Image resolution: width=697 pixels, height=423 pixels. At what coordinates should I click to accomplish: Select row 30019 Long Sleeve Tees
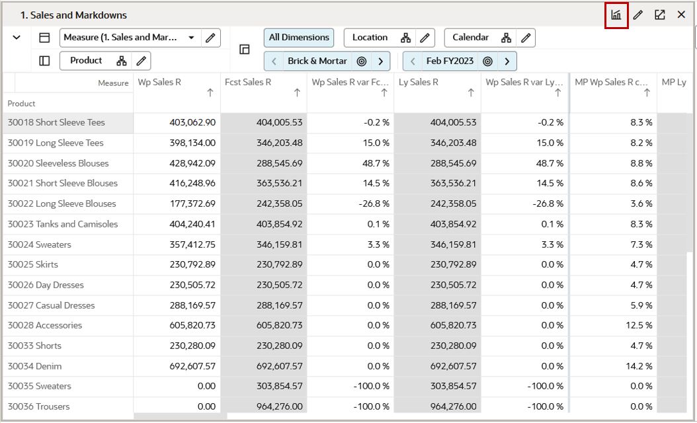[68, 143]
